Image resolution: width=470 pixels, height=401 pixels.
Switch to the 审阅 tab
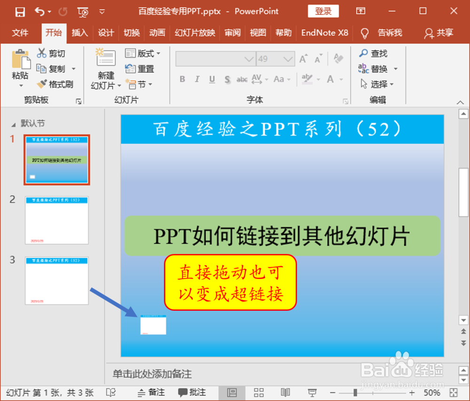(233, 33)
